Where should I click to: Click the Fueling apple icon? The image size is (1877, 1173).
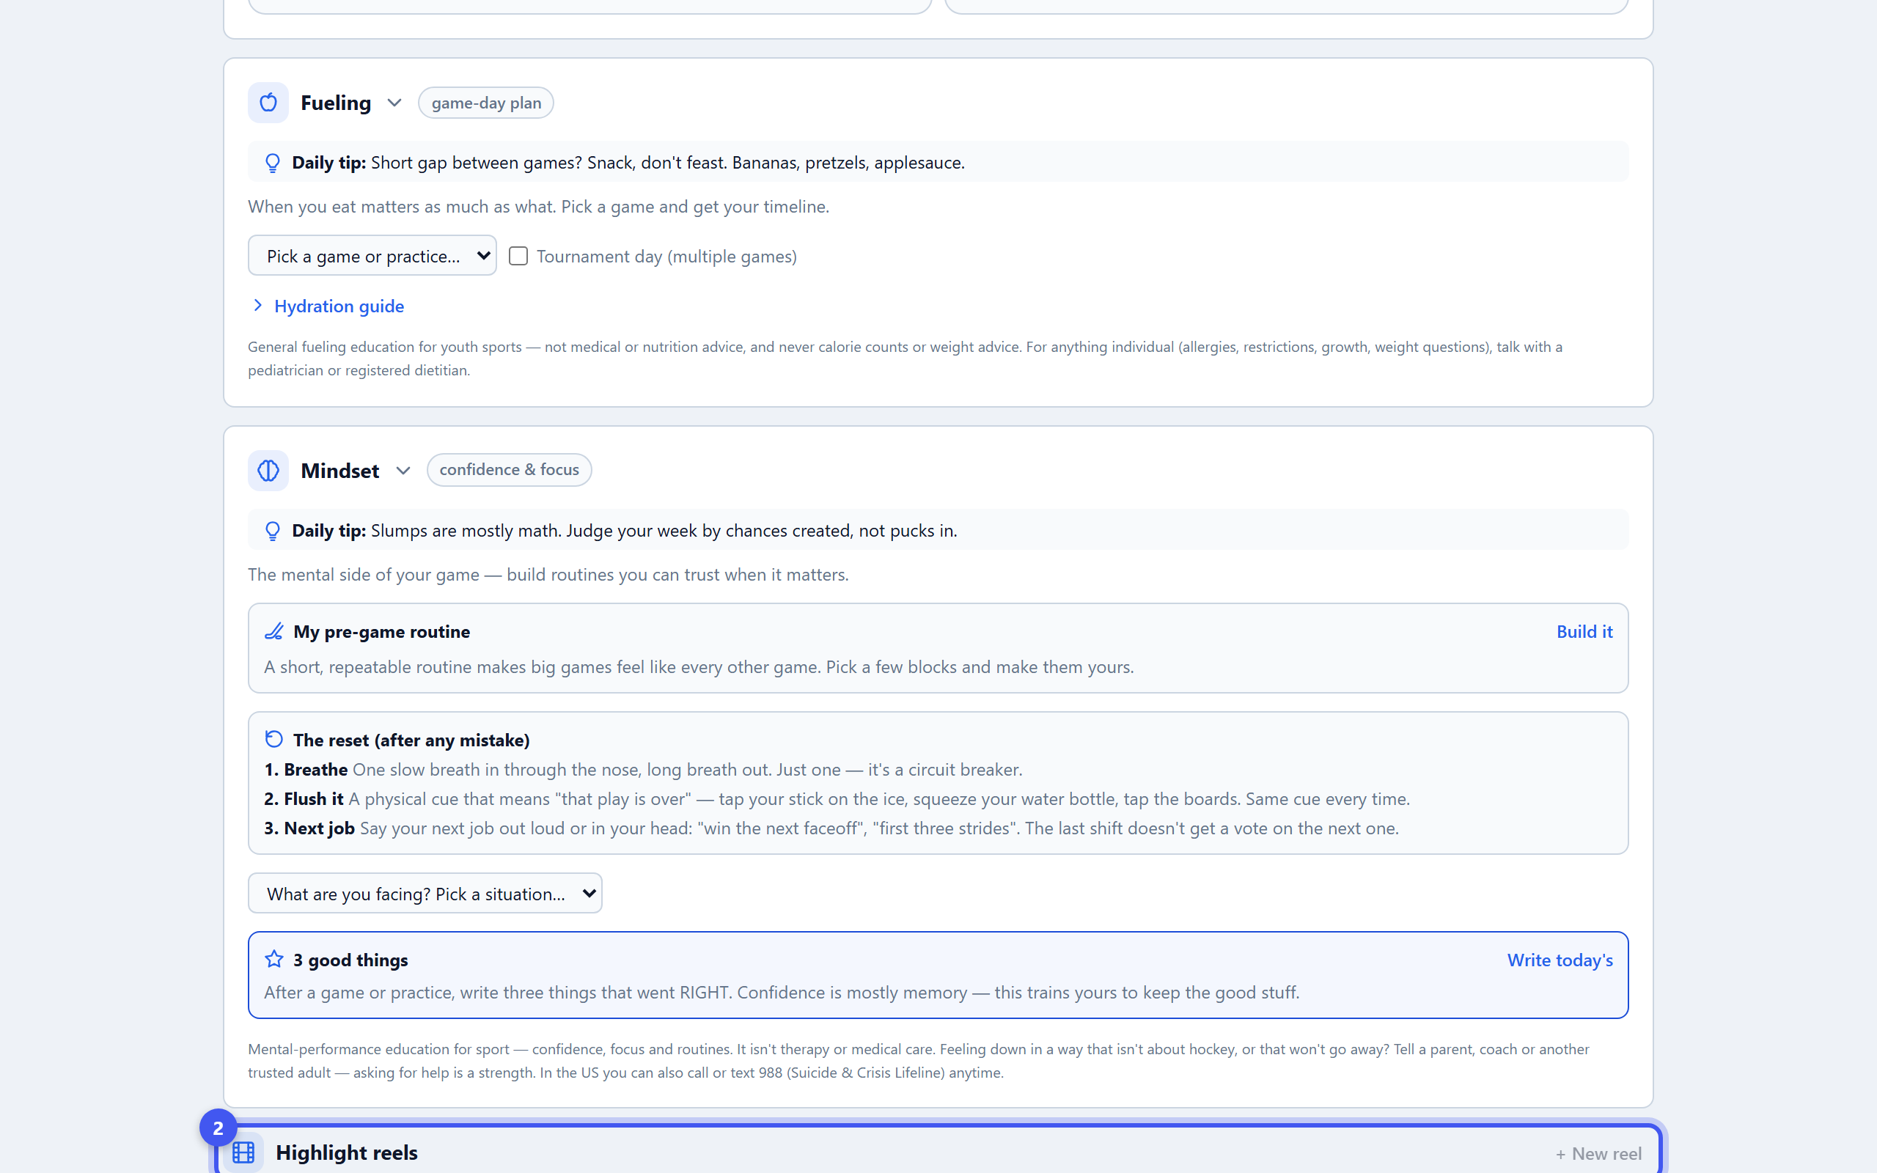268,103
